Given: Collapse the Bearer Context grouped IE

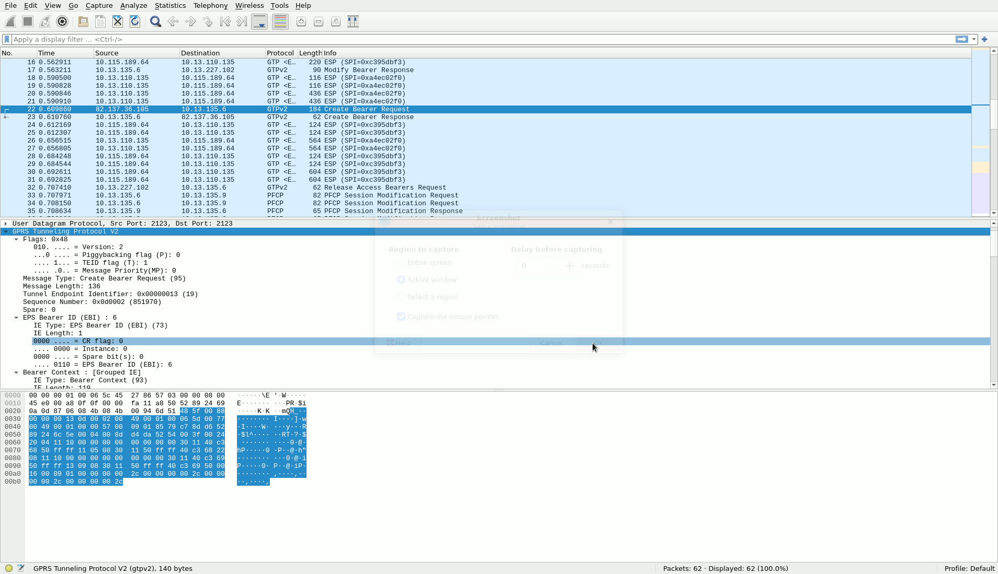Looking at the screenshot, I should tap(16, 372).
